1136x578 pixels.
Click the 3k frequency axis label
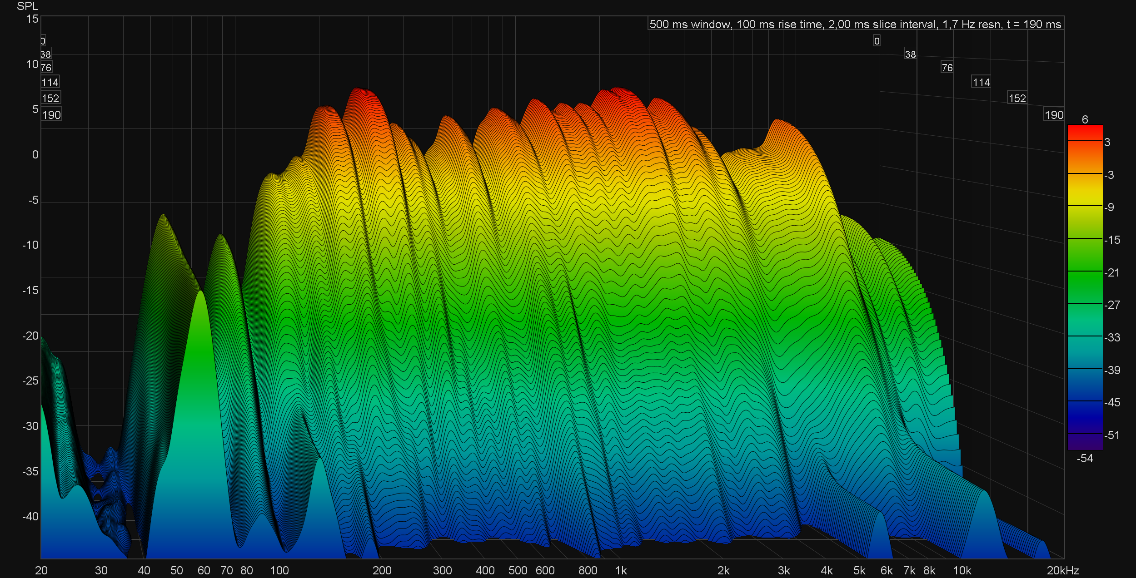click(x=783, y=570)
